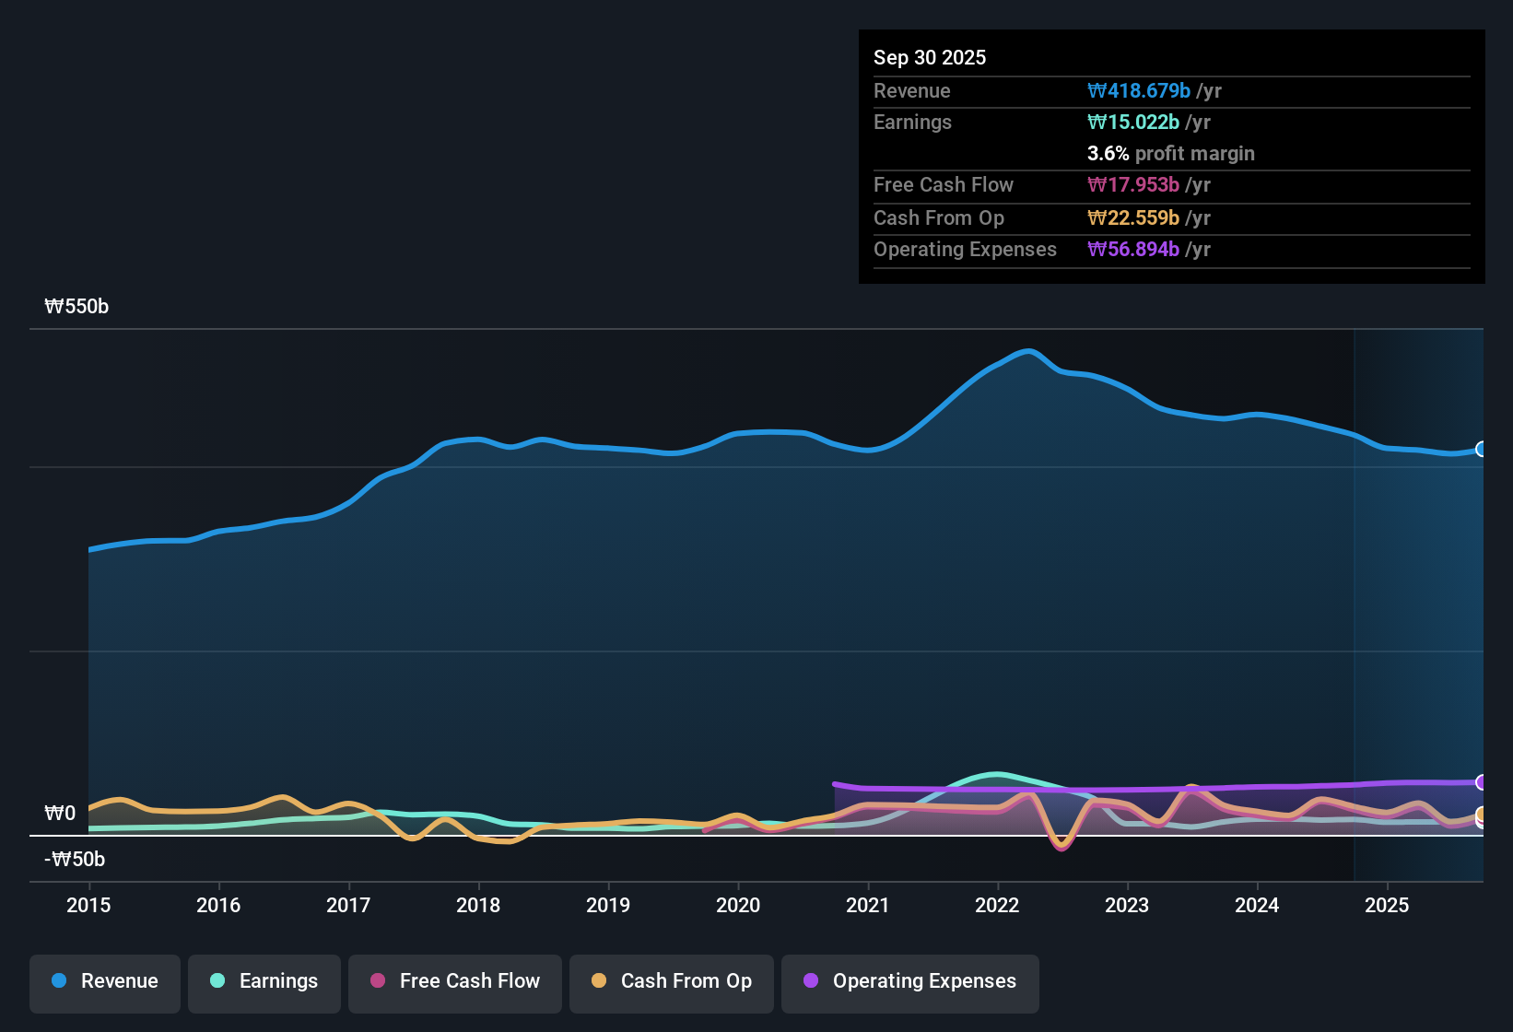Toggle the Revenue series visibility
Image resolution: width=1513 pixels, height=1032 pixels.
104,982
